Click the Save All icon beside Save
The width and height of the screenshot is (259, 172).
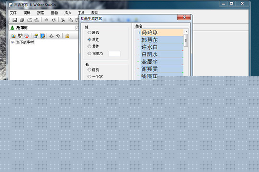tap(22, 20)
